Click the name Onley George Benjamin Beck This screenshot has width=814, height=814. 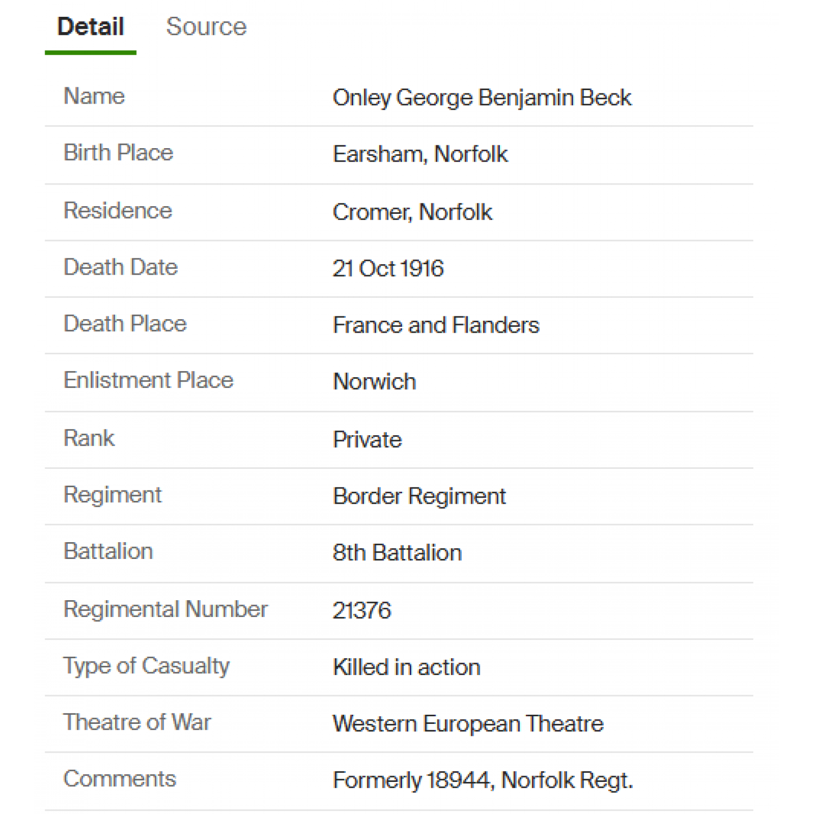[482, 98]
